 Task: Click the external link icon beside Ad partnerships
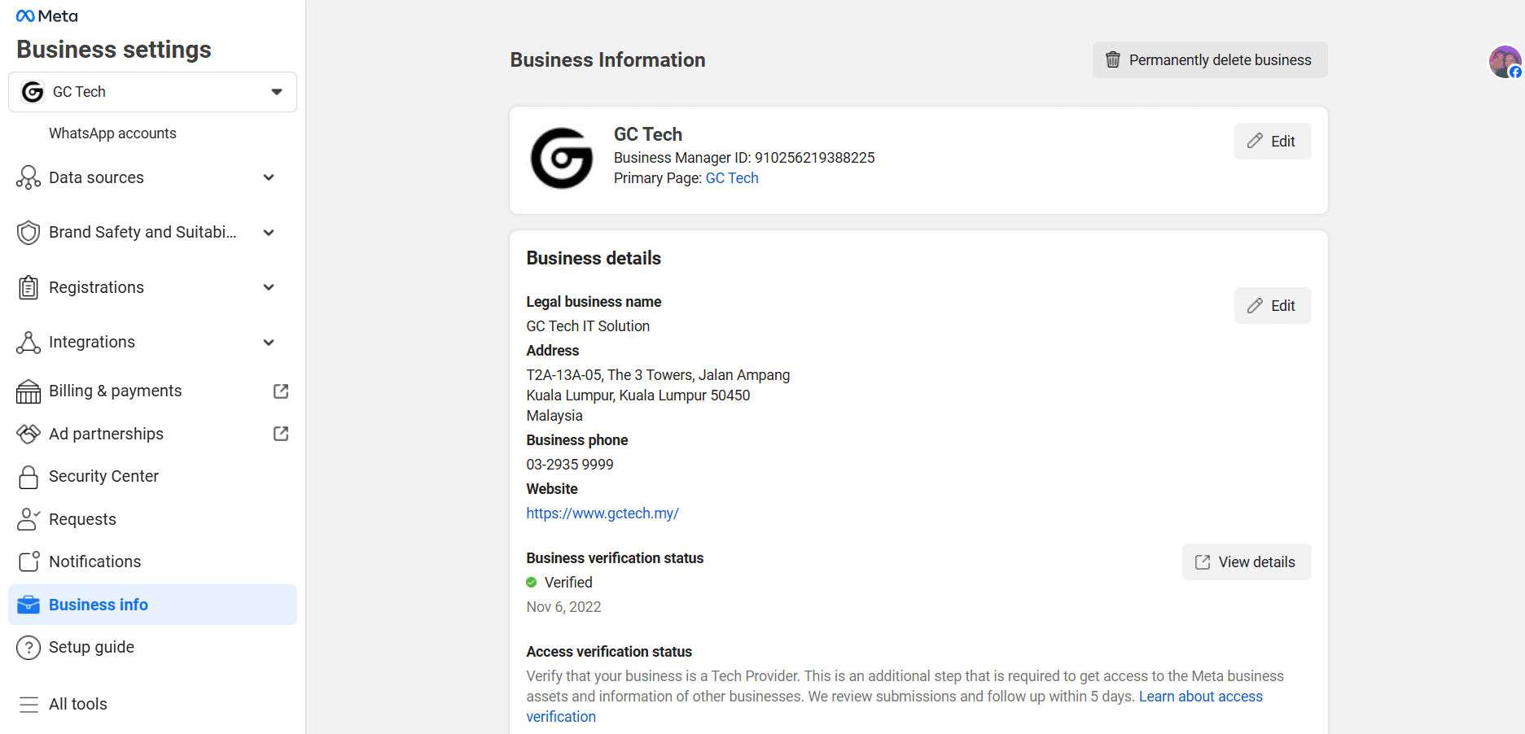(x=281, y=434)
